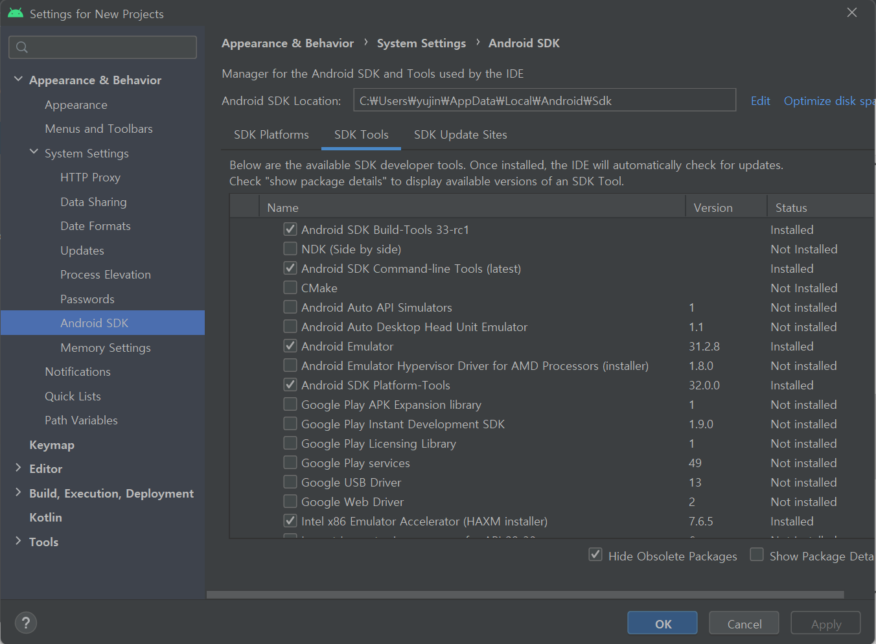
Task: Open Path Variables settings
Action: (x=81, y=420)
